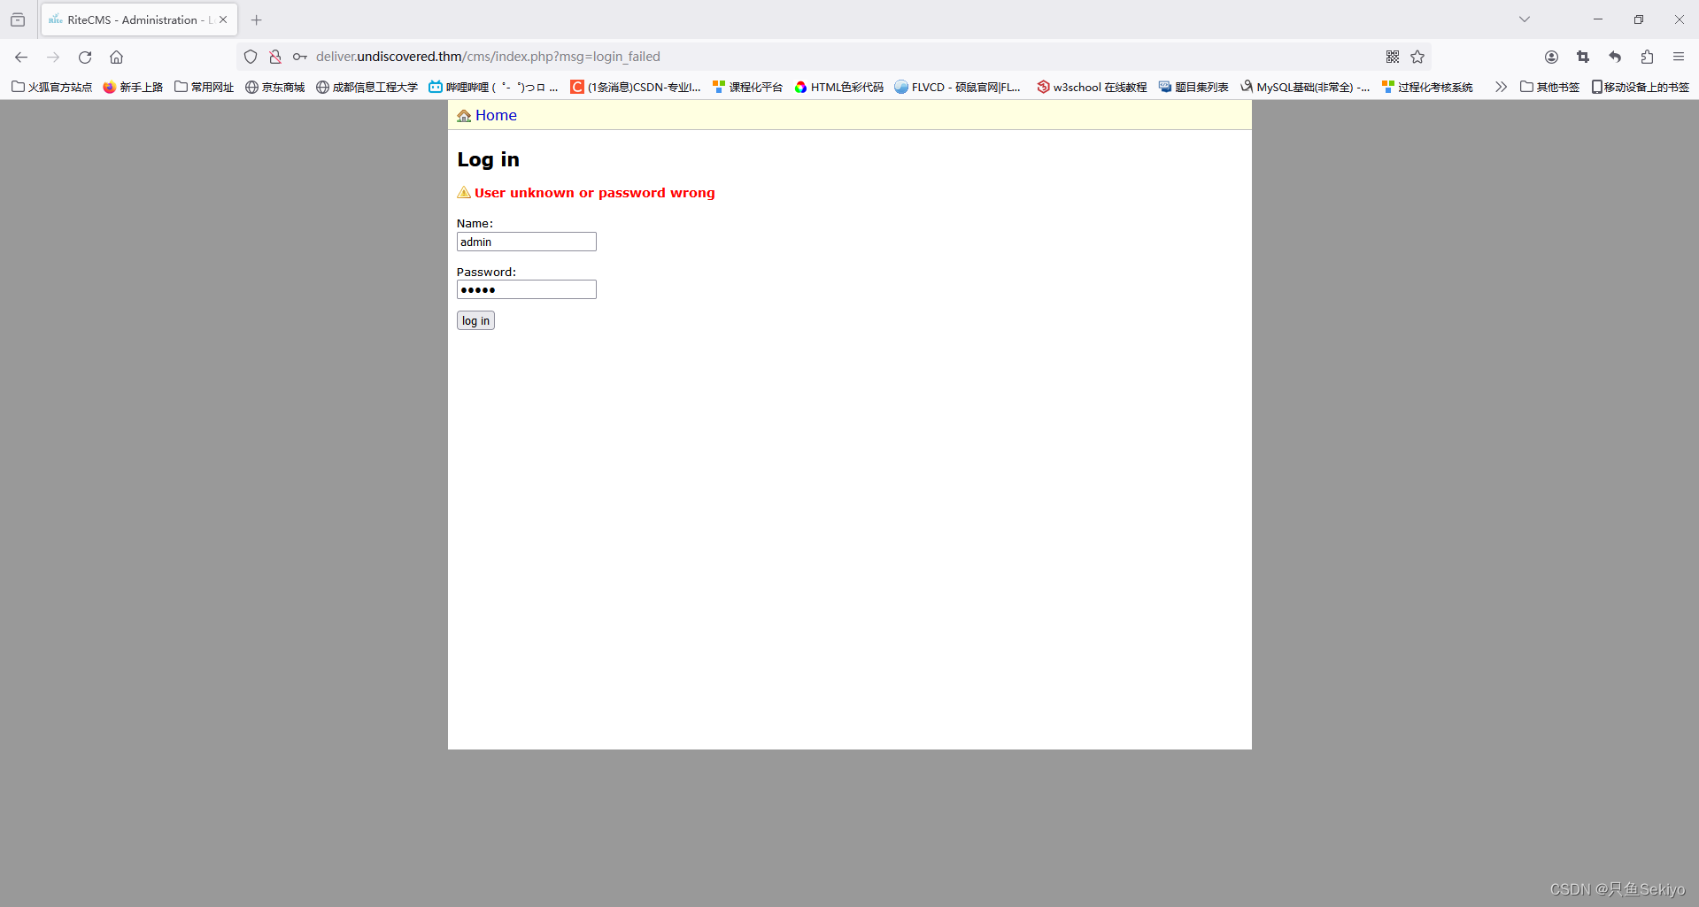Open the 火狐官方站点 bookmark folder
This screenshot has width=1699, height=907.
tap(52, 87)
